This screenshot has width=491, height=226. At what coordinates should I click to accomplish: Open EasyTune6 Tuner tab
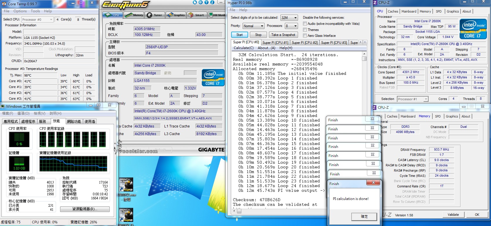155,15
